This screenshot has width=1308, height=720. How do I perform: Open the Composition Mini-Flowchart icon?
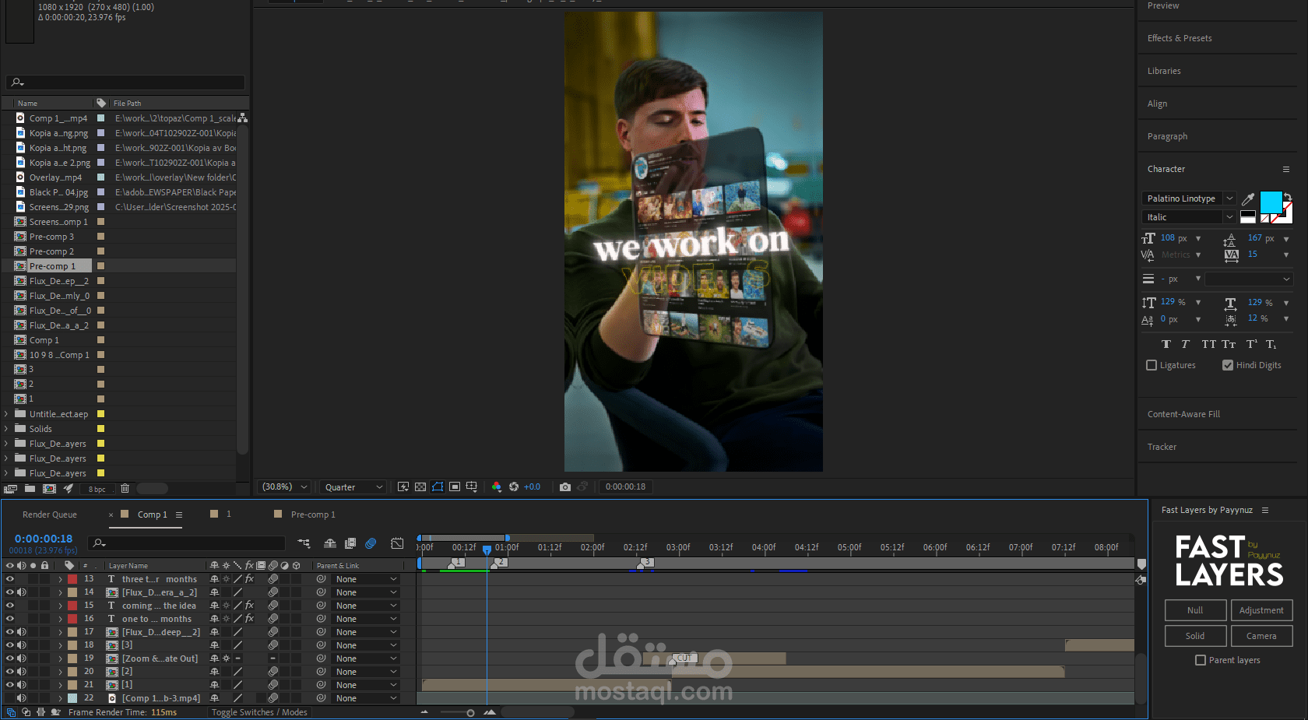click(x=304, y=543)
